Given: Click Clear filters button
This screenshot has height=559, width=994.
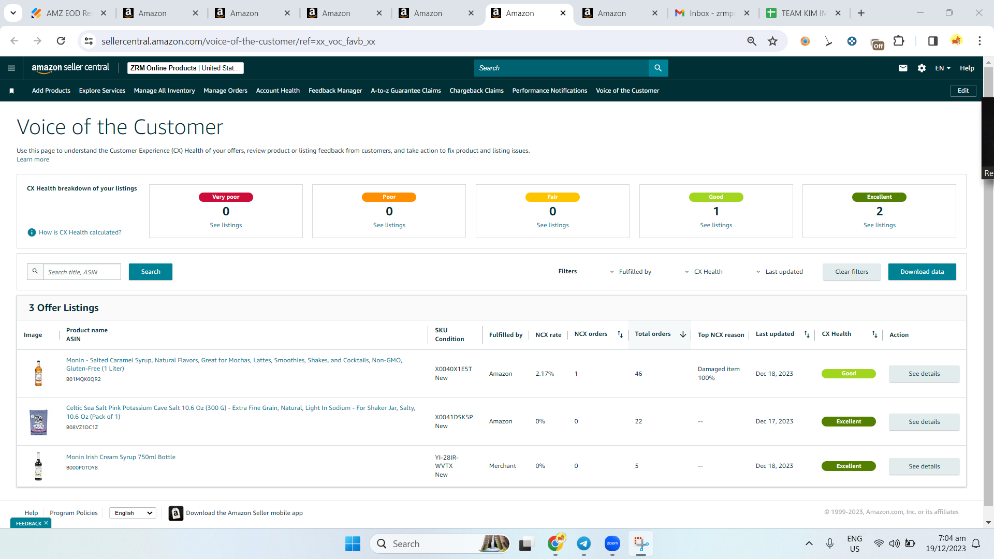Looking at the screenshot, I should coord(852,272).
